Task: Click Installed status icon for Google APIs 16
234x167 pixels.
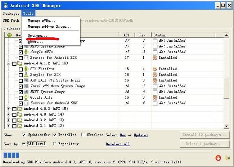Action: point(155,98)
